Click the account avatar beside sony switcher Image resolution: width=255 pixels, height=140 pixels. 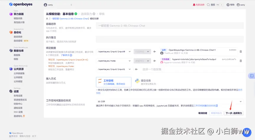point(45,5)
